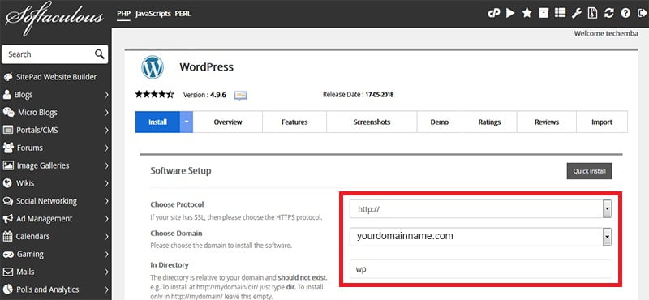Click the Softaculous logo

[54, 18]
